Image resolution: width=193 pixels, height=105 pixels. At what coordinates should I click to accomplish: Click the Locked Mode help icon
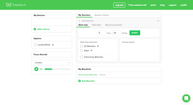point(53,45)
